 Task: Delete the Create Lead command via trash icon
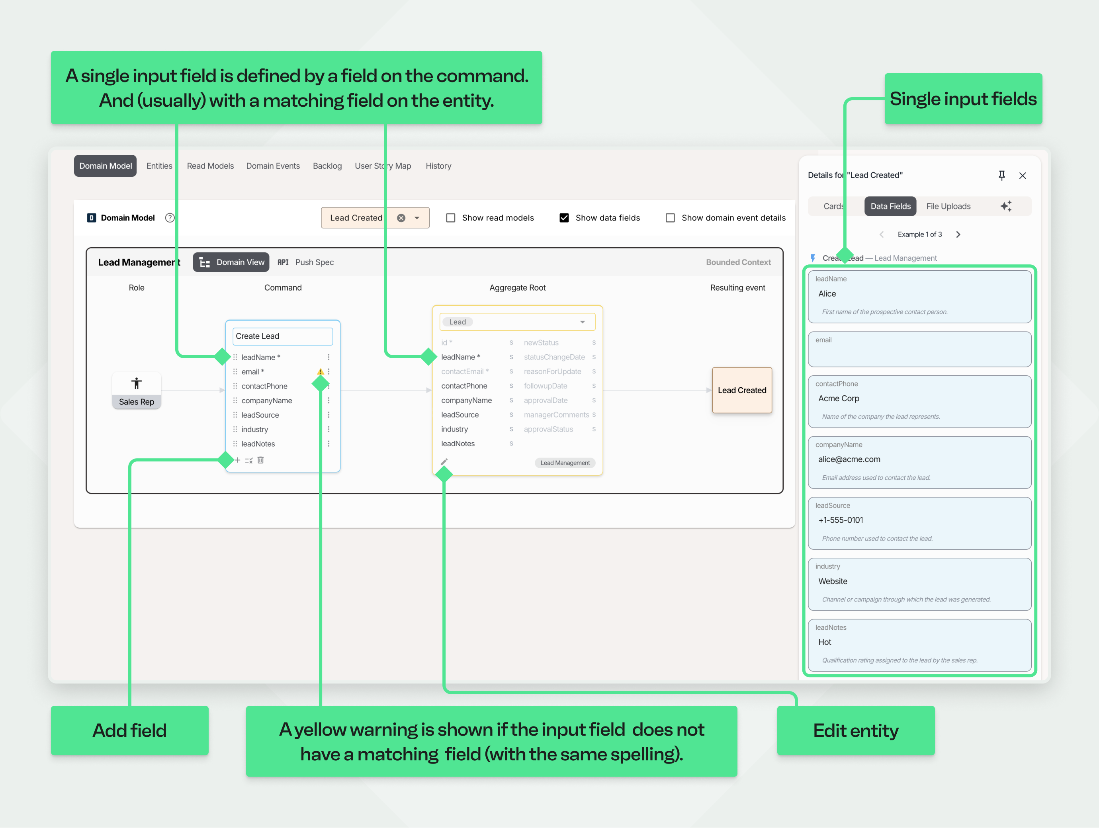[x=260, y=460]
